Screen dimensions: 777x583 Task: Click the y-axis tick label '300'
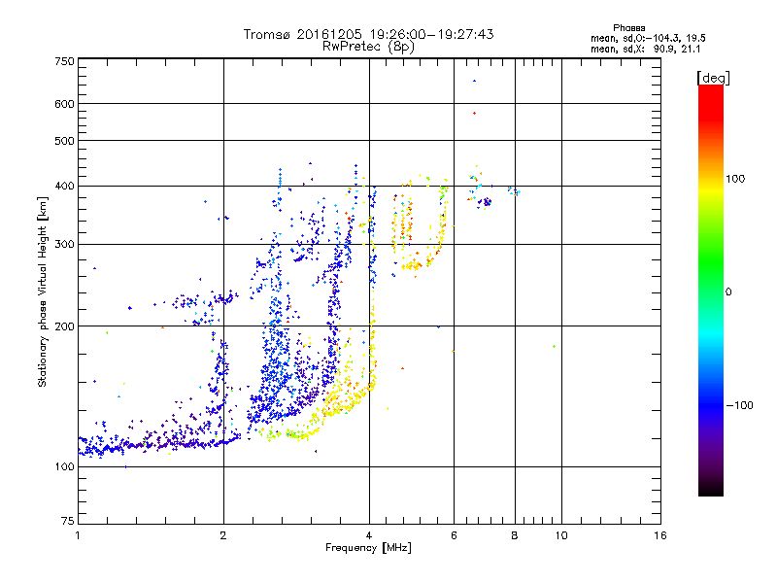click(x=64, y=245)
